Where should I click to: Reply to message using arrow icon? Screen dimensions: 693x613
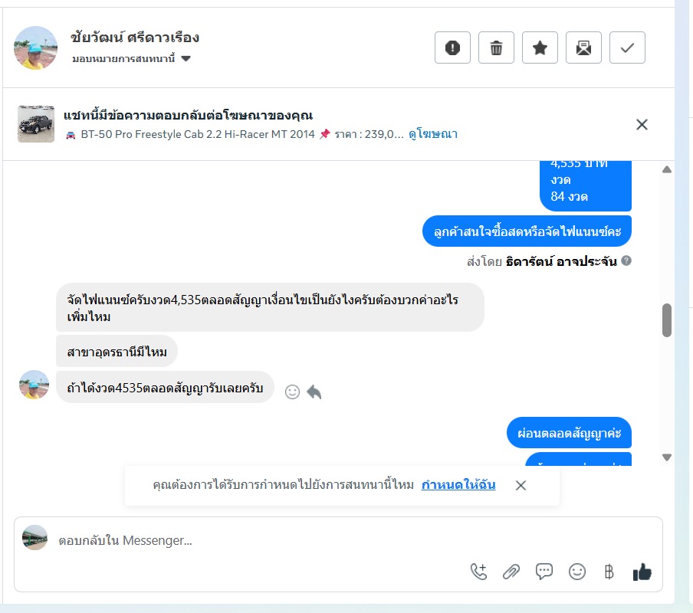pyautogui.click(x=314, y=392)
